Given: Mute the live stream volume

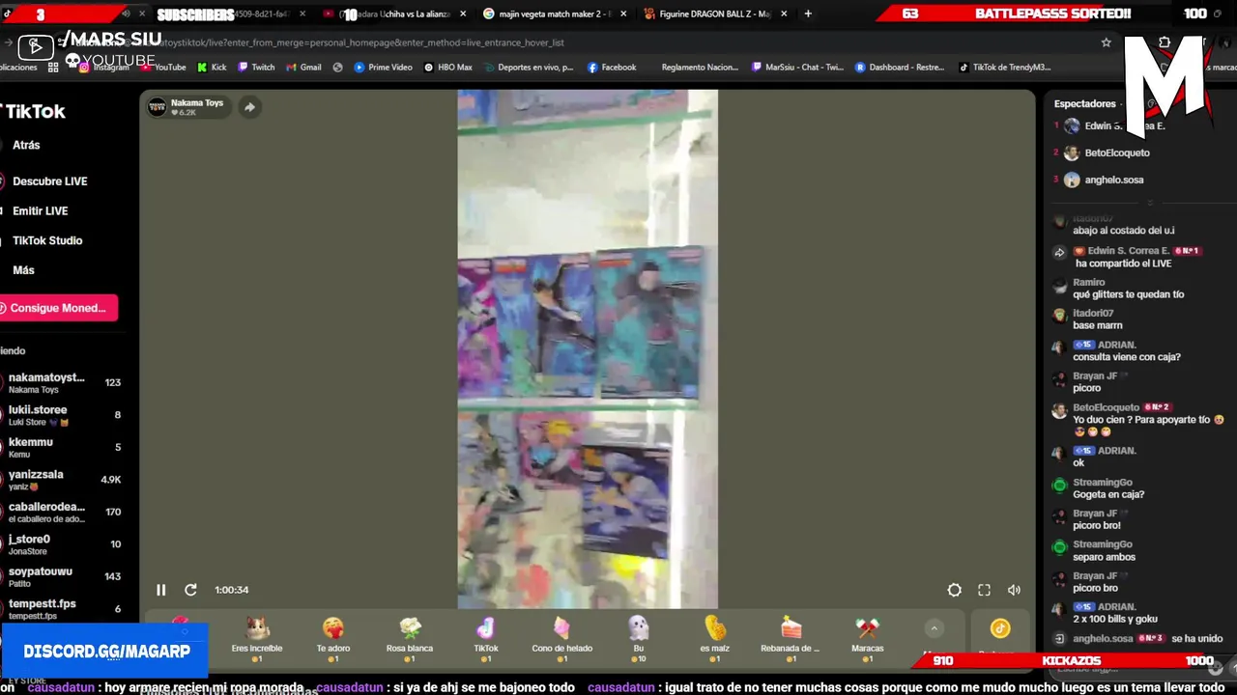Looking at the screenshot, I should pos(1014,590).
